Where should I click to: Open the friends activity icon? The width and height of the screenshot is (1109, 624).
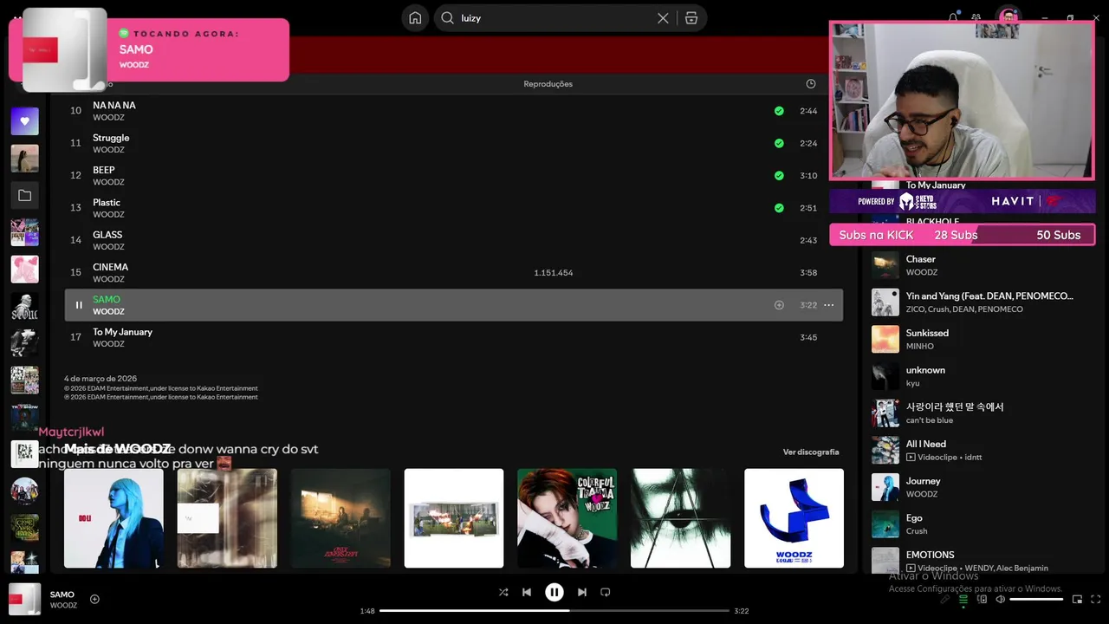tap(976, 17)
